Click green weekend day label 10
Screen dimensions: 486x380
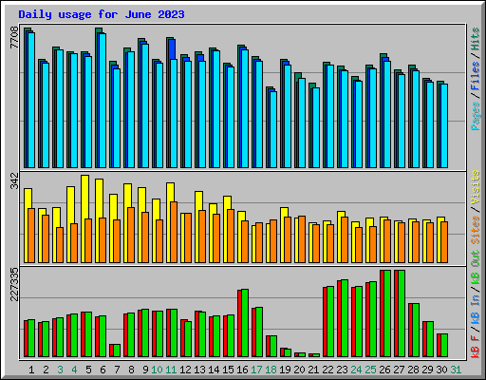157,370
